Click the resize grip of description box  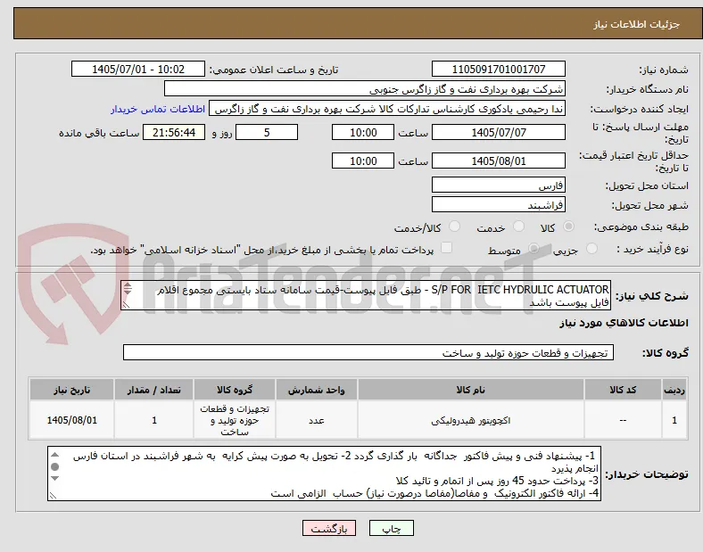point(126,305)
